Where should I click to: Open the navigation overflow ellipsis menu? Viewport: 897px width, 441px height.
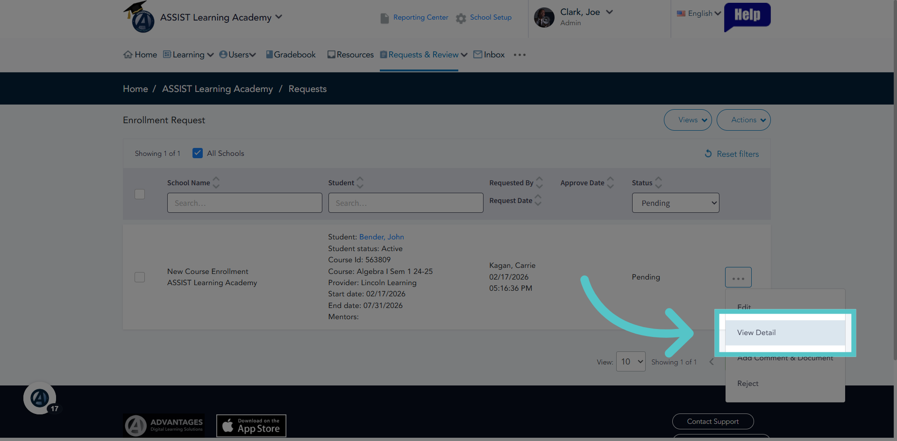(x=520, y=55)
